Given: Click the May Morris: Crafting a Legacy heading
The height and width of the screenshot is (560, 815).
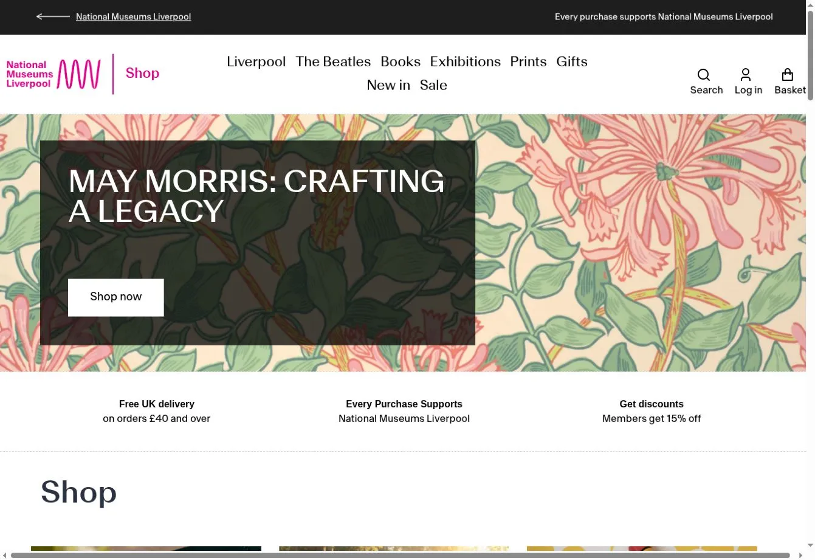Looking at the screenshot, I should (256, 196).
